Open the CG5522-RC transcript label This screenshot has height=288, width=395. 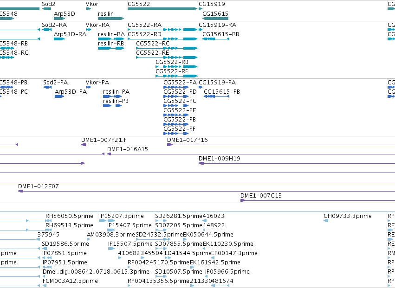(x=153, y=44)
